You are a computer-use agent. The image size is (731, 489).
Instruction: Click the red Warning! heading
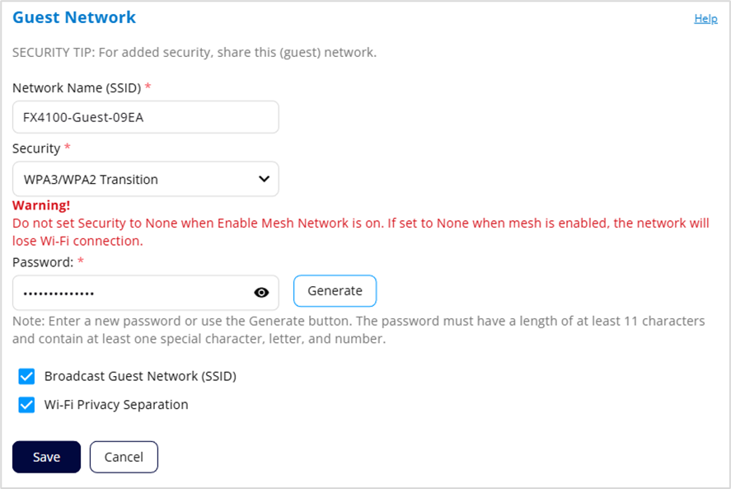pyautogui.click(x=41, y=205)
